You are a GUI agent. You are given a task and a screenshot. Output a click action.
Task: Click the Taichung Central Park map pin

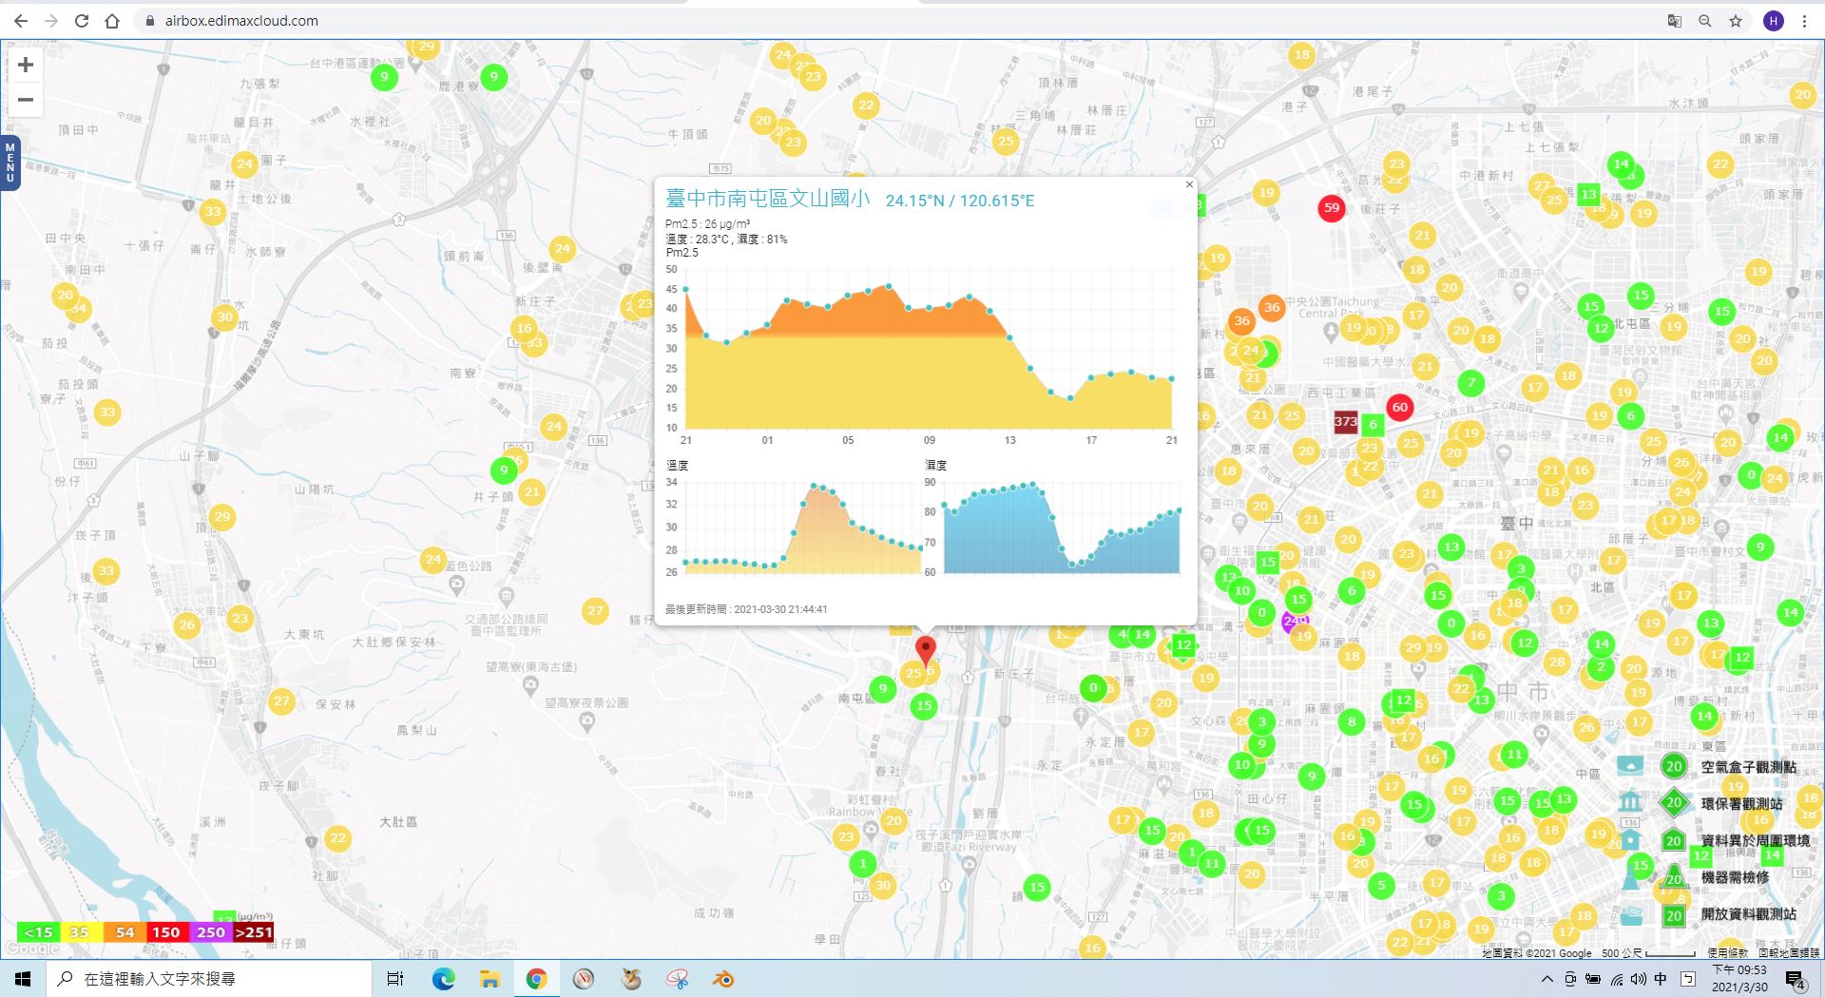click(x=1331, y=331)
